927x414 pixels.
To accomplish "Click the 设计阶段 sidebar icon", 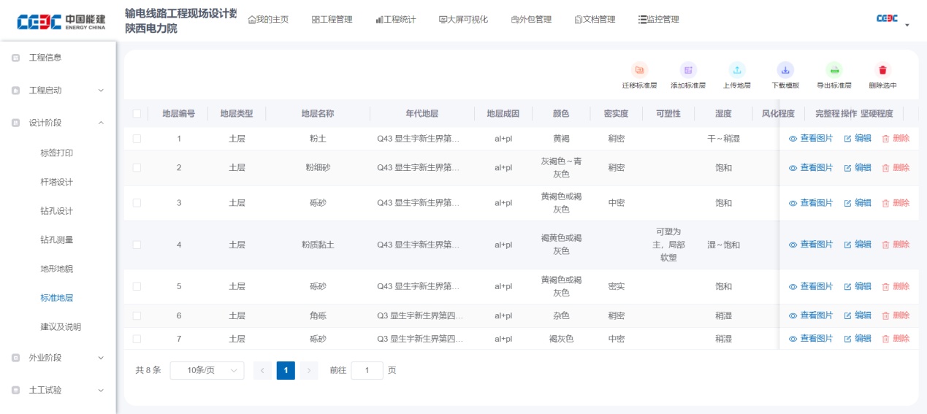I will [15, 123].
